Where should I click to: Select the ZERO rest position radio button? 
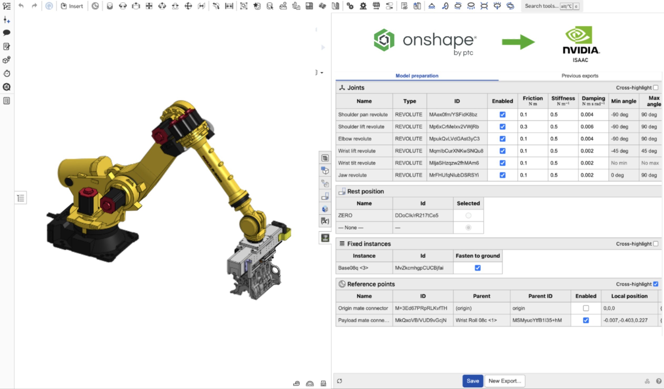(x=468, y=215)
